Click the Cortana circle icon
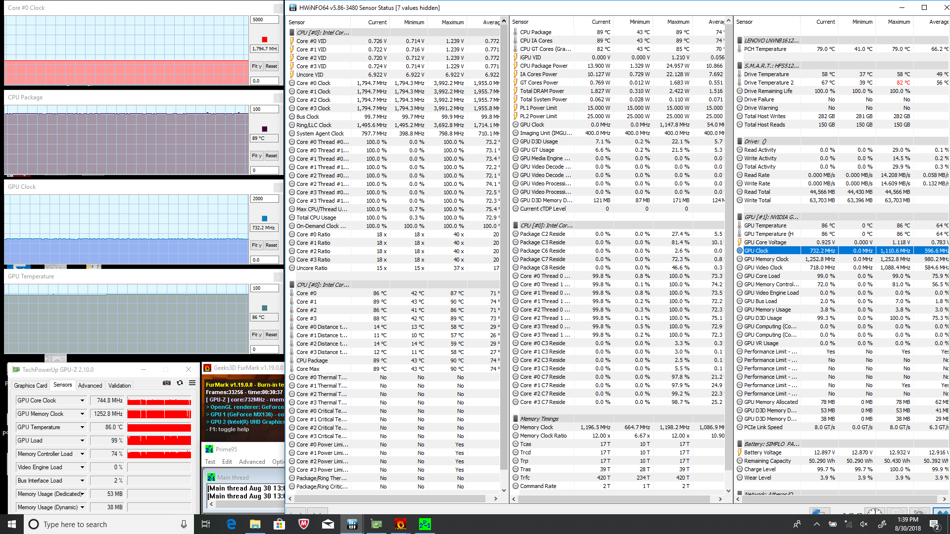Viewport: 950px width, 534px height. tap(34, 524)
